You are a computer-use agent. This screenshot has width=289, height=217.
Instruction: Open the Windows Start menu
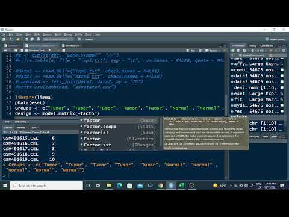[x=5, y=186]
